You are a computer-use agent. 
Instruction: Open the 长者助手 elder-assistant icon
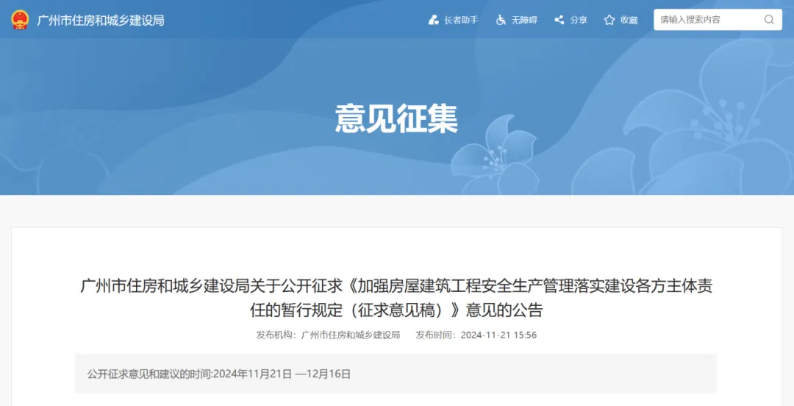(434, 20)
